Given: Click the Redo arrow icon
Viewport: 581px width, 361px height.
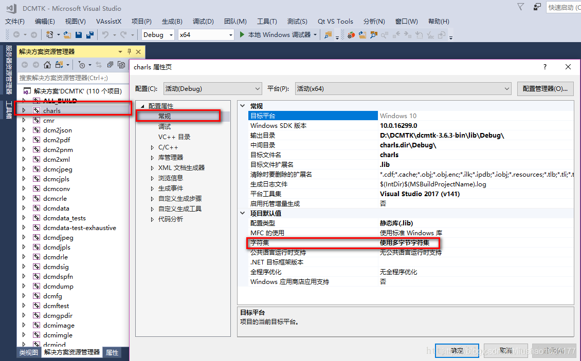Looking at the screenshot, I should (123, 35).
